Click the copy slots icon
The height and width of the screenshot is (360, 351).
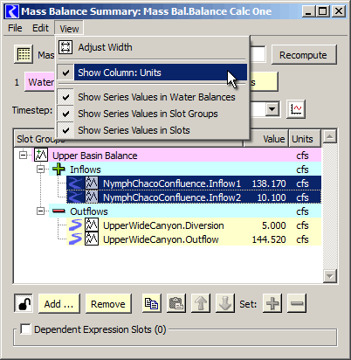(x=151, y=303)
